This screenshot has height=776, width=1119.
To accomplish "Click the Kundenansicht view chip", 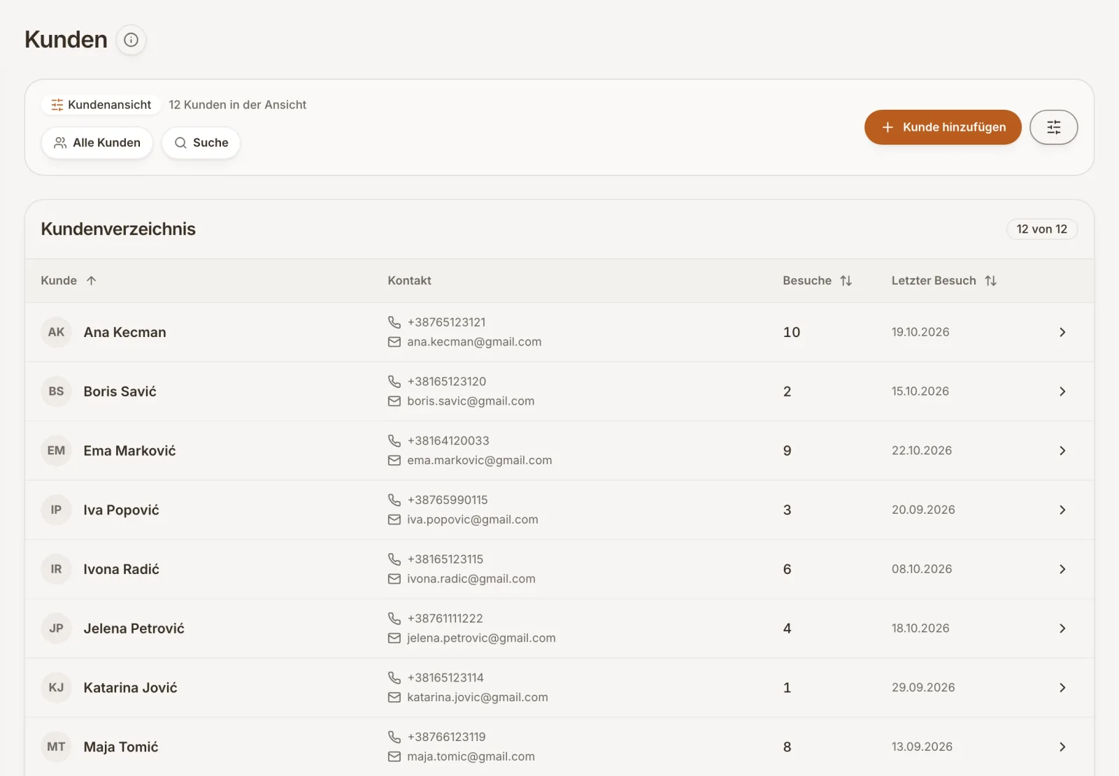I will [x=101, y=105].
